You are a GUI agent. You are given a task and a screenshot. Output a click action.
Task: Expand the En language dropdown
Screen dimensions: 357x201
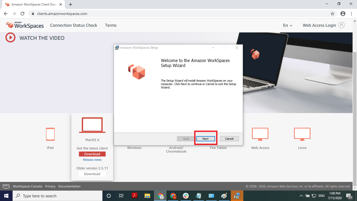click(288, 25)
